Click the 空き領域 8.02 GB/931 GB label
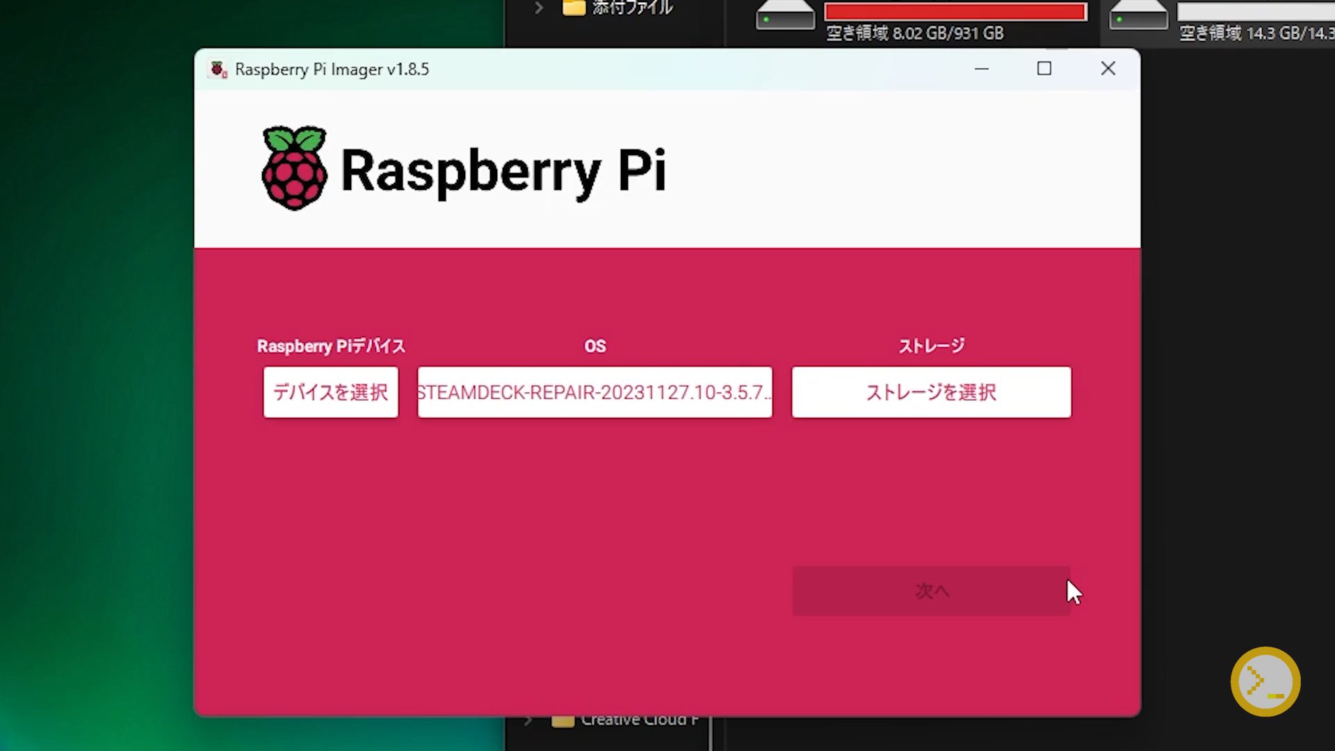The height and width of the screenshot is (751, 1335). 914,33
